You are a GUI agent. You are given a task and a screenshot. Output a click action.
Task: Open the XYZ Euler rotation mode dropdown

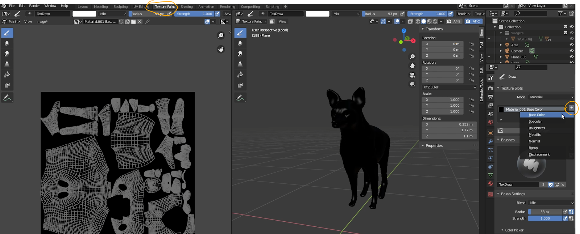pyautogui.click(x=449, y=87)
